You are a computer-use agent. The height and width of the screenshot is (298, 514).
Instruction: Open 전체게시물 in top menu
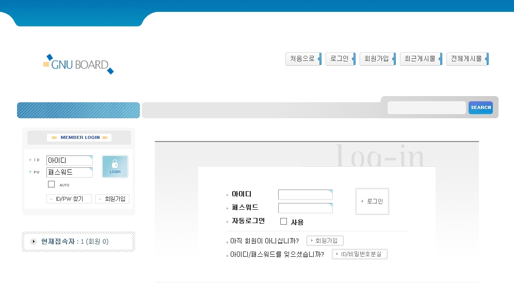click(467, 59)
